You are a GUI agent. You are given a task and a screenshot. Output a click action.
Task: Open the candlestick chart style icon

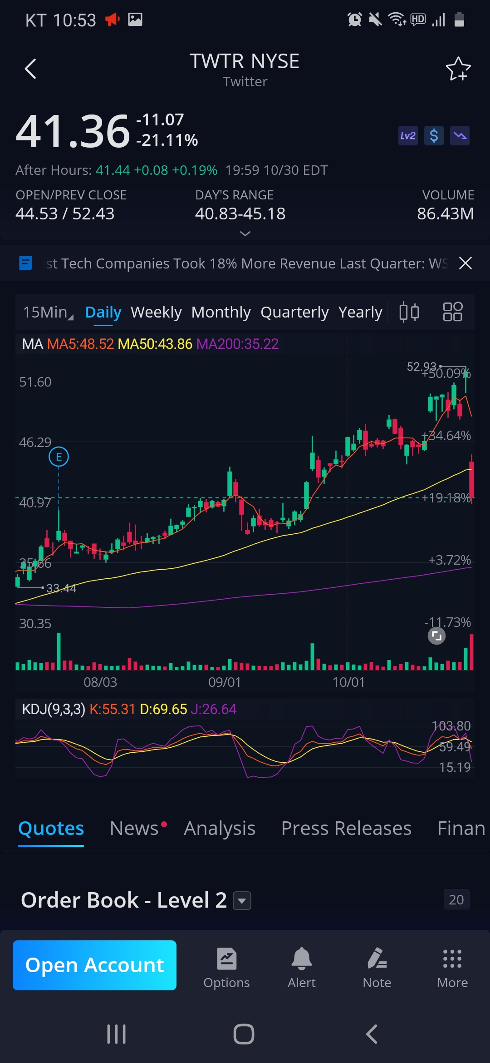(409, 312)
